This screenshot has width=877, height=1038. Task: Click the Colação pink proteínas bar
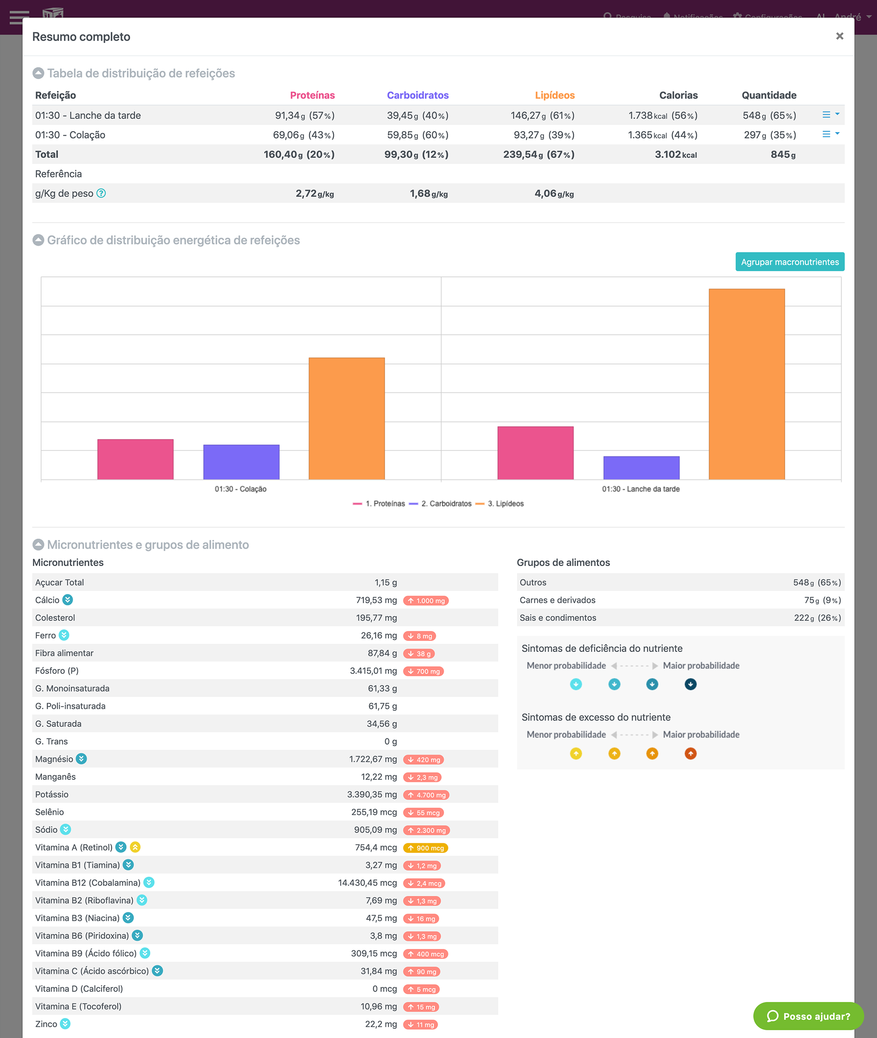pos(135,459)
